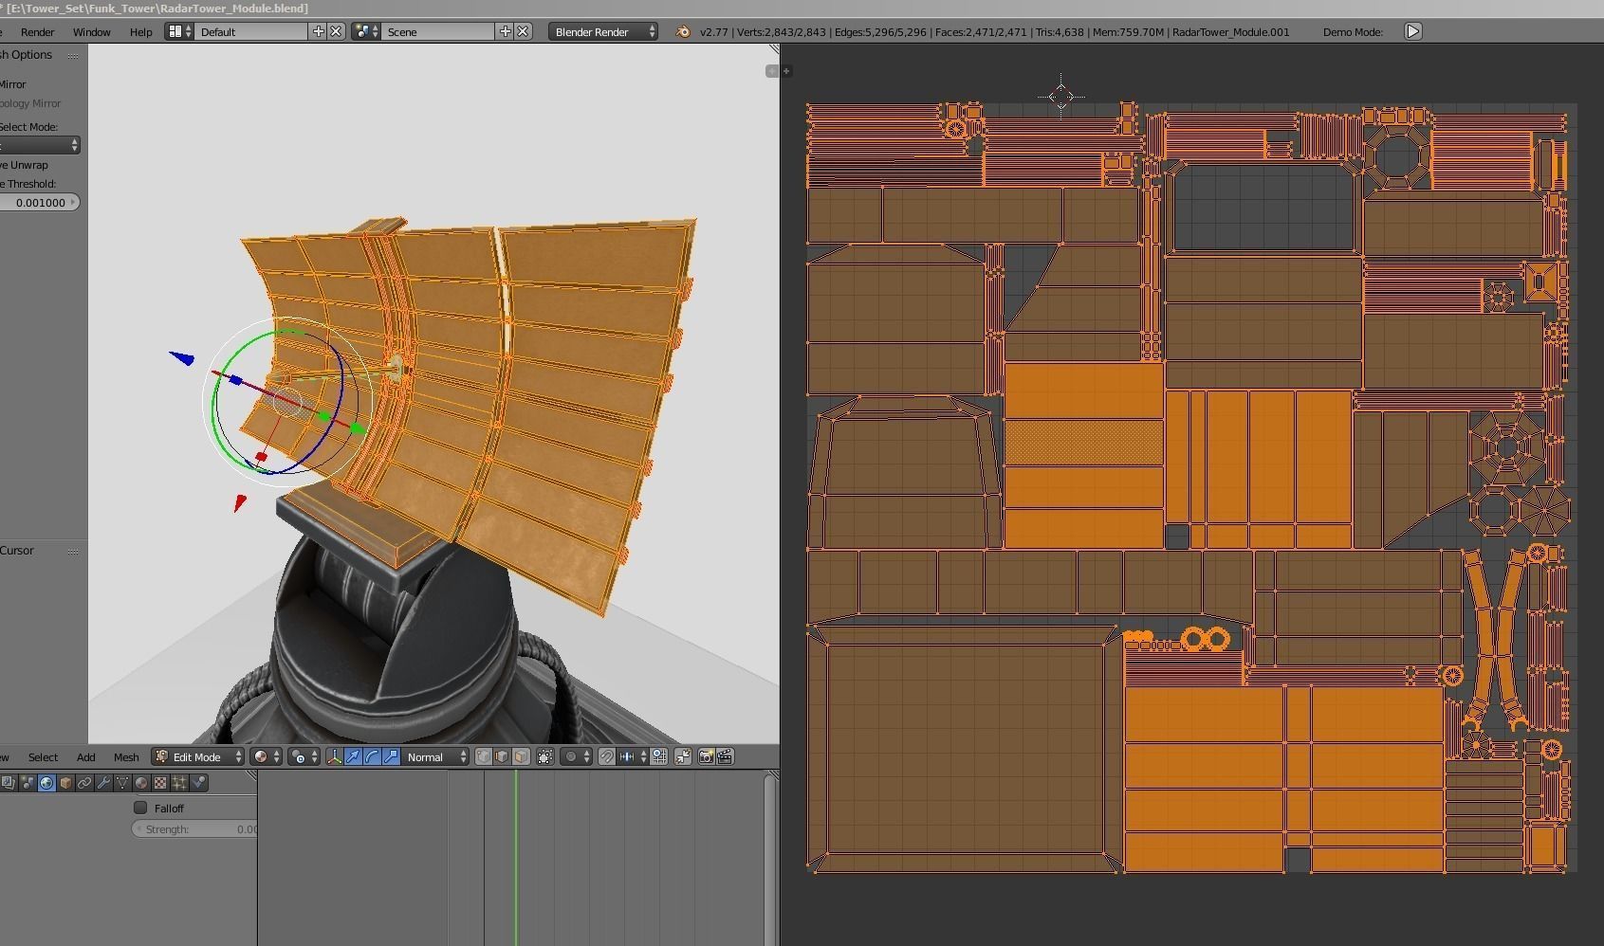
Task: Switch to face select mode
Action: (x=521, y=756)
